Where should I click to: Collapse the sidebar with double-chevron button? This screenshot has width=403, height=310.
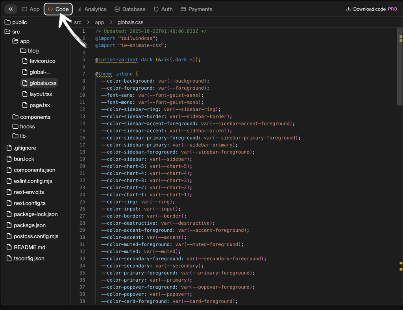click(x=11, y=9)
